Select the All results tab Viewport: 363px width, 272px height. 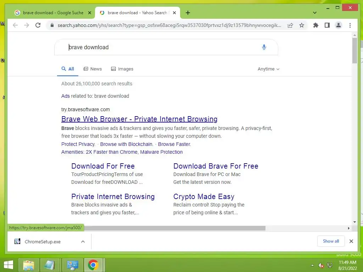[68, 69]
